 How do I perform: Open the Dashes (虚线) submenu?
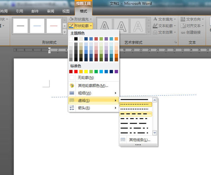pyautogui.click(x=94, y=100)
